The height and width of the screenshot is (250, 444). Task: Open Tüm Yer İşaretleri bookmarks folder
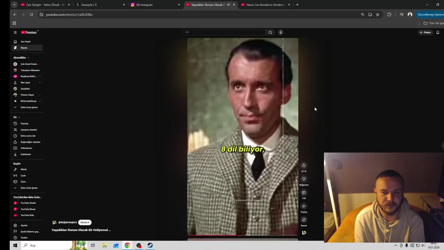[x=434, y=23]
